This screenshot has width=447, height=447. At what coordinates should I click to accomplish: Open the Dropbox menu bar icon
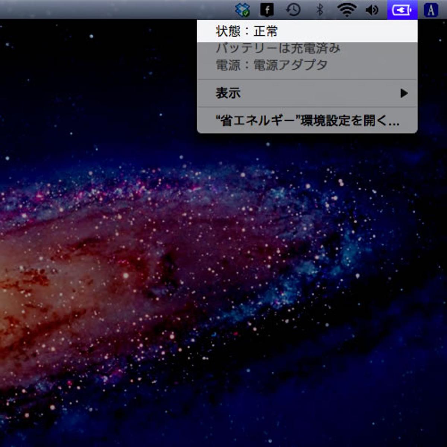[x=243, y=10]
